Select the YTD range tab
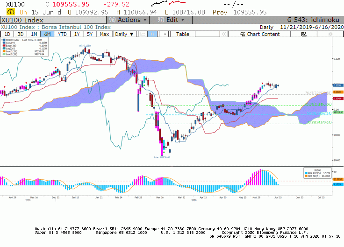 click(x=62, y=34)
